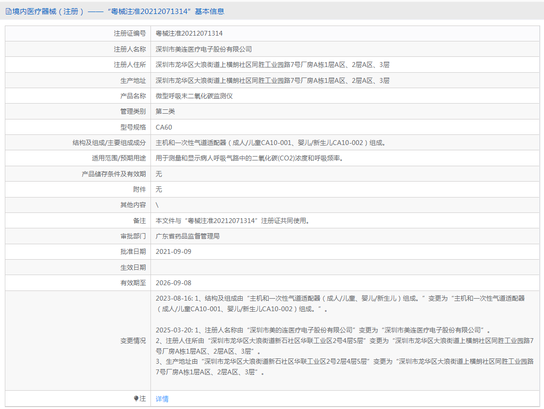The image size is (544, 409).
Task: Select registration number 粤械注准20212071314 value
Action: pos(189,33)
